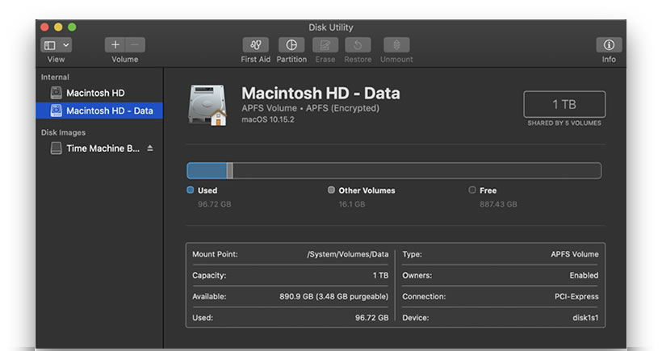The height and width of the screenshot is (351, 662).
Task: Click the Owners Enabled value
Action: 584,275
